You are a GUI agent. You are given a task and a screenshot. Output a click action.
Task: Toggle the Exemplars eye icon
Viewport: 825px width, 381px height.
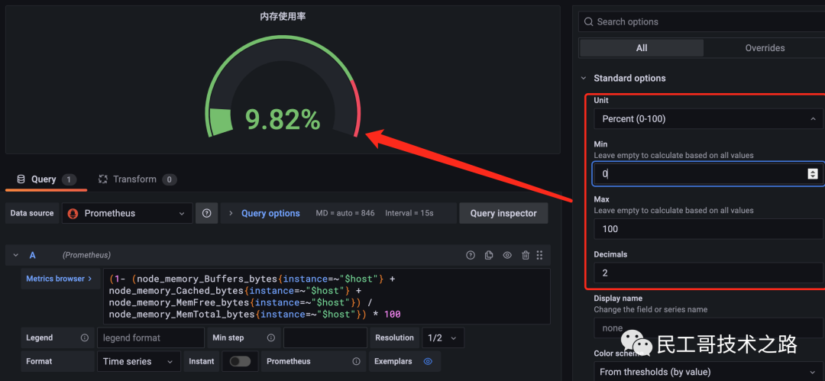pyautogui.click(x=428, y=361)
